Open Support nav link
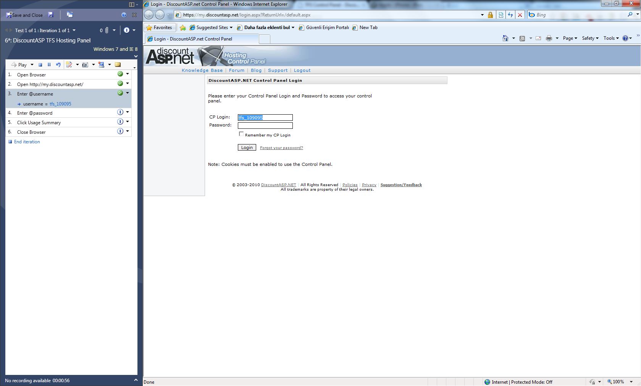 pos(278,70)
